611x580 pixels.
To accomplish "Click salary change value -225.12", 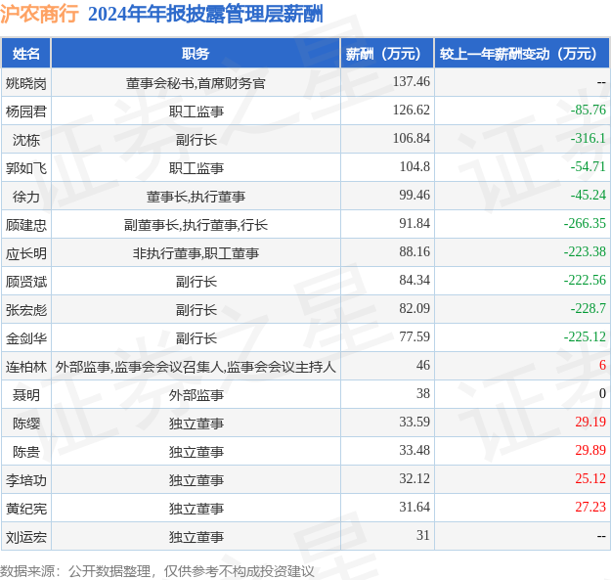I will pos(585,336).
